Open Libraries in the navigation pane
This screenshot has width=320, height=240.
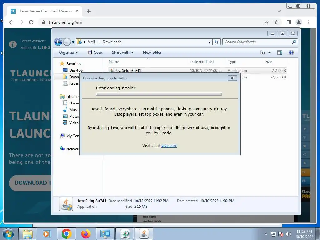70,97
